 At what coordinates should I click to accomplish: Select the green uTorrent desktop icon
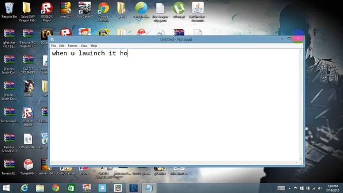point(178,10)
